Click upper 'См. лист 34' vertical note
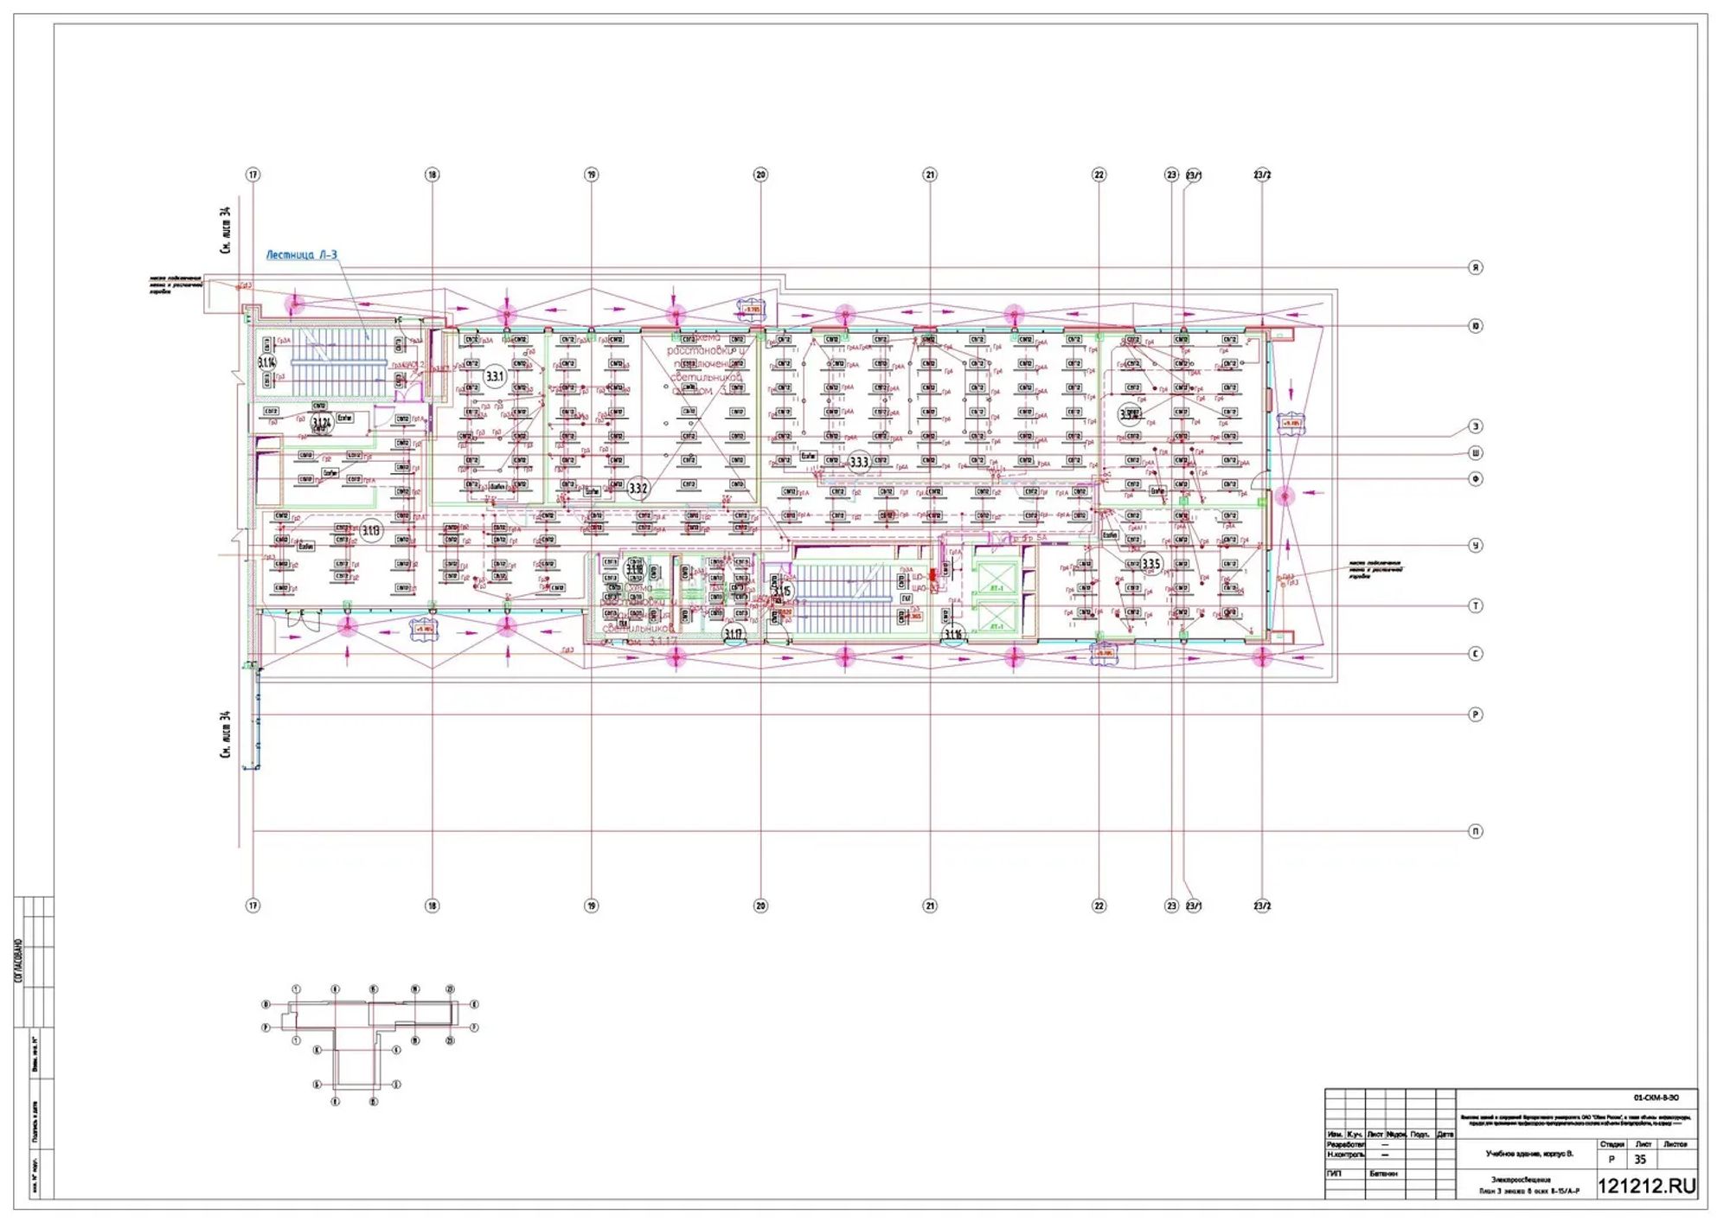The width and height of the screenshot is (1730, 1222). (226, 229)
